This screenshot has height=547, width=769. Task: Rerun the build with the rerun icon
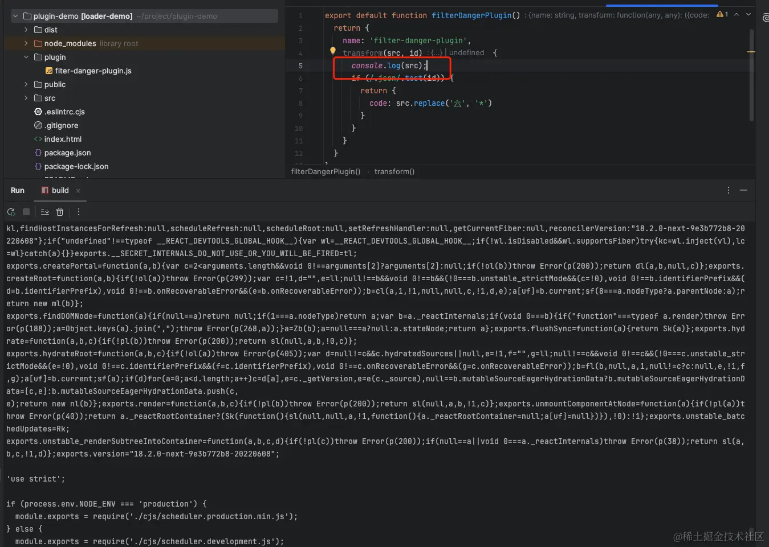[11, 212]
